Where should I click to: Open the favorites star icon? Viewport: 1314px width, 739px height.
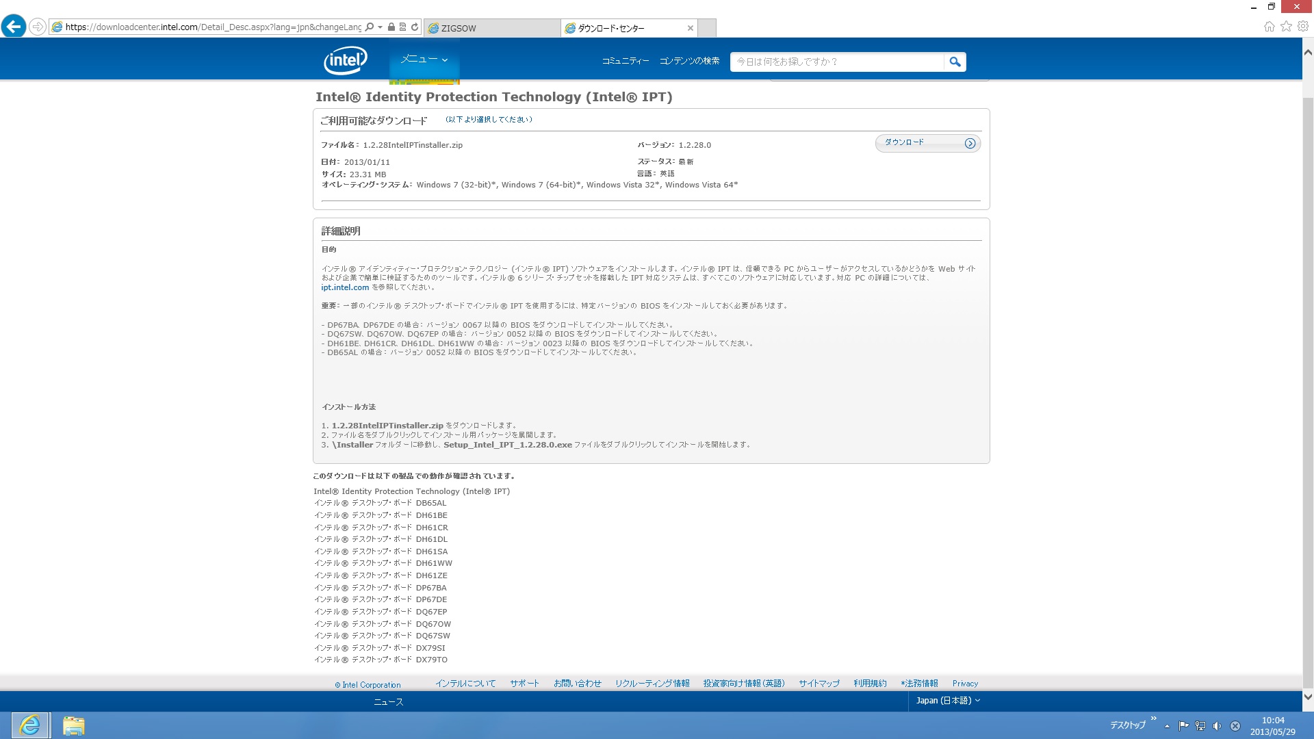tap(1286, 27)
